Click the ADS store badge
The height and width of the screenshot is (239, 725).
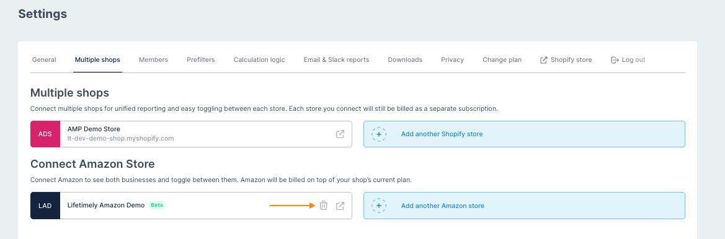[45, 134]
